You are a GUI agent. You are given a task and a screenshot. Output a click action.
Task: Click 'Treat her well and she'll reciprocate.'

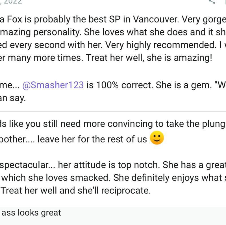pyautogui.click(x=76, y=191)
